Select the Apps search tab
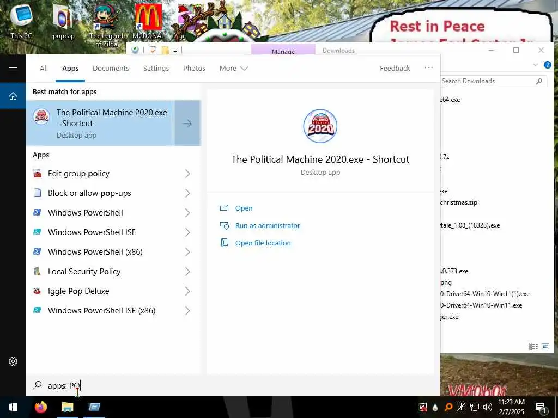Screen dimensions: 558x418 coord(70,68)
